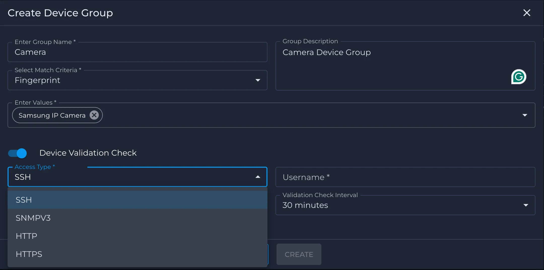
Task: Focus the Enter Group Name field
Action: coord(138,52)
